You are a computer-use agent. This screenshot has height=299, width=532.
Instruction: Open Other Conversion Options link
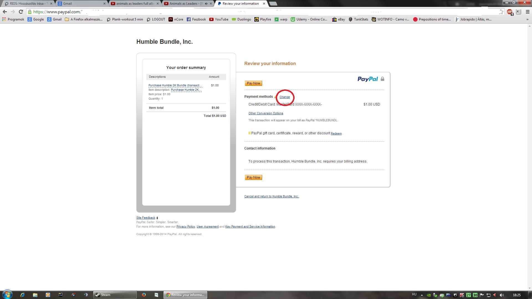[x=265, y=114]
